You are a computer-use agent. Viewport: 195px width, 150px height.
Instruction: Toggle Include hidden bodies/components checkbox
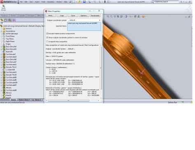[47, 33]
